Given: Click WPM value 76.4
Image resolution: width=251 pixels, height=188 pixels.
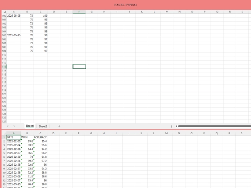Looking at the screenshot, I should [27, 184].
